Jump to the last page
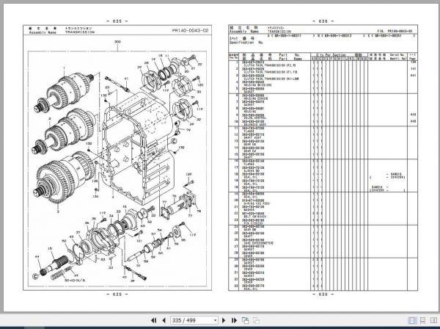Screen dimensions: 440x329 click(x=234, y=320)
